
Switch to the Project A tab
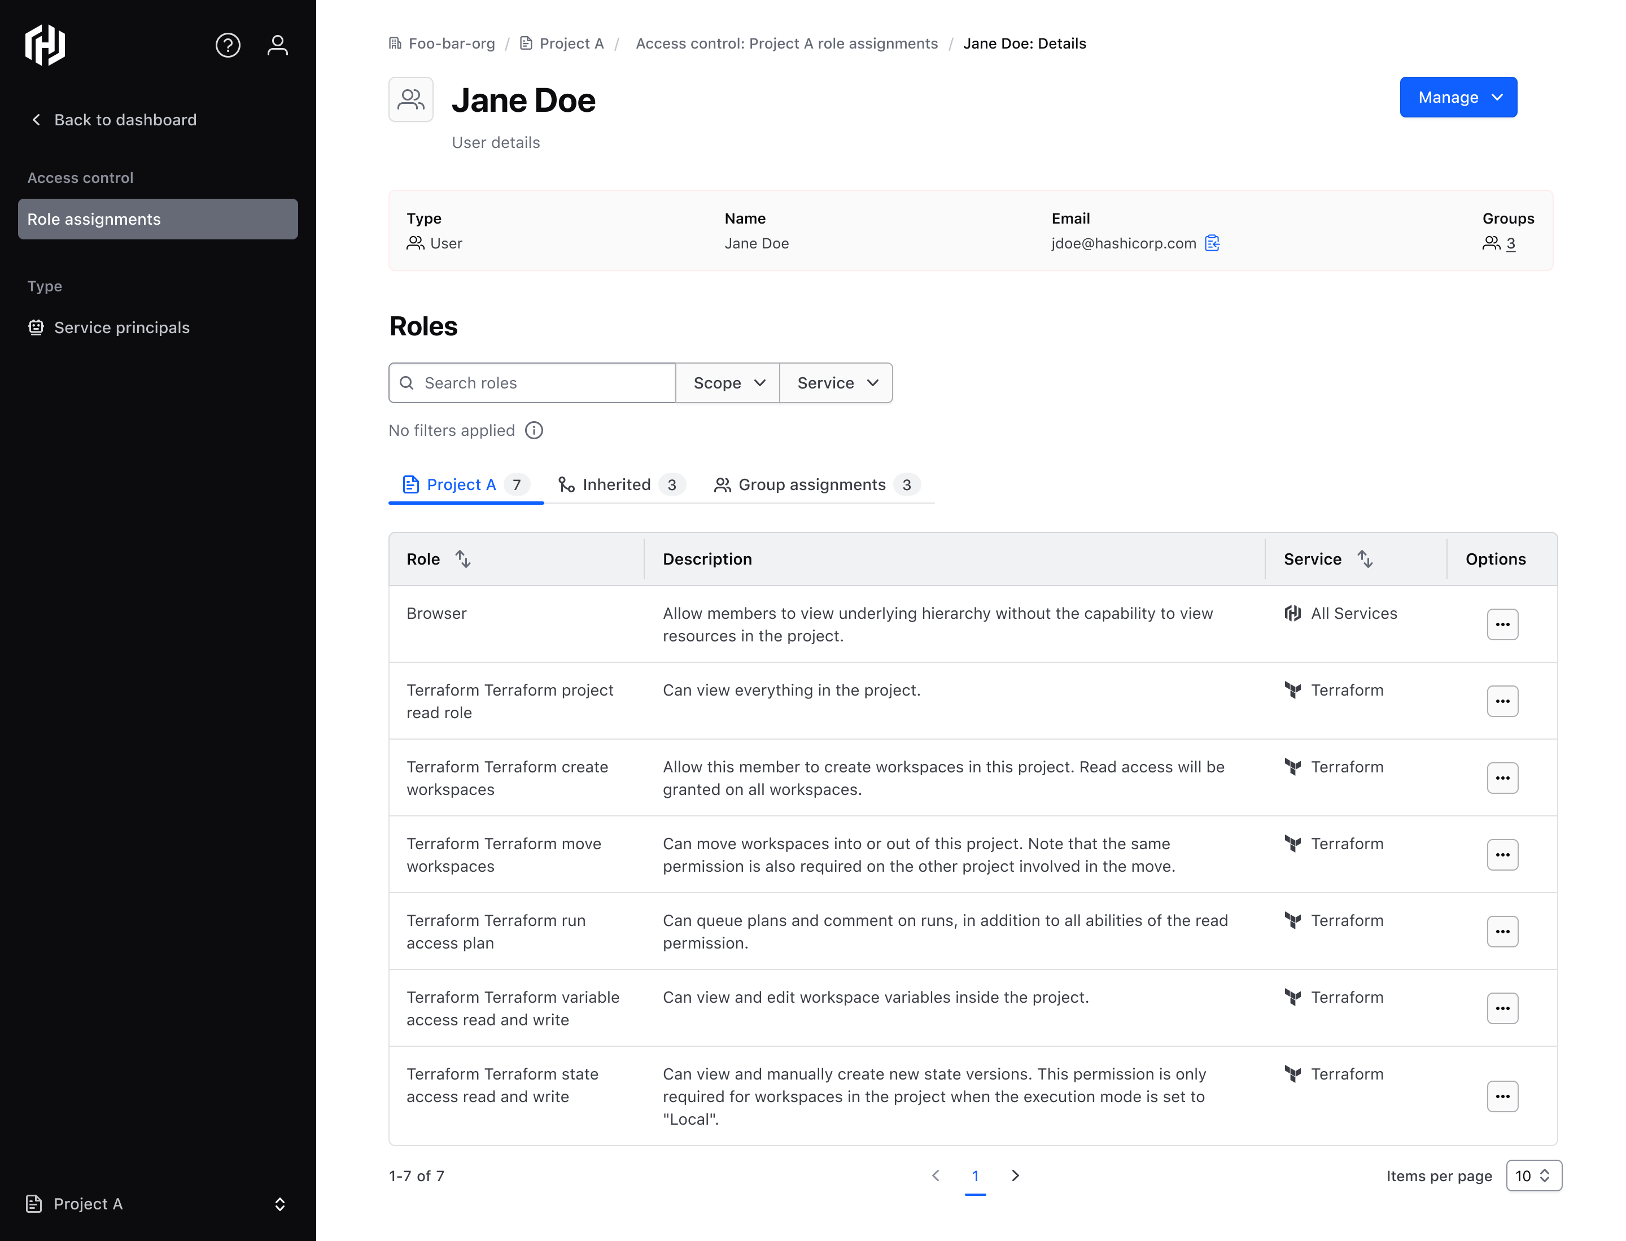[466, 484]
